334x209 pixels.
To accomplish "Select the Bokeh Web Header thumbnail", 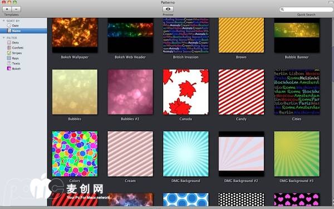I will click(130, 35).
